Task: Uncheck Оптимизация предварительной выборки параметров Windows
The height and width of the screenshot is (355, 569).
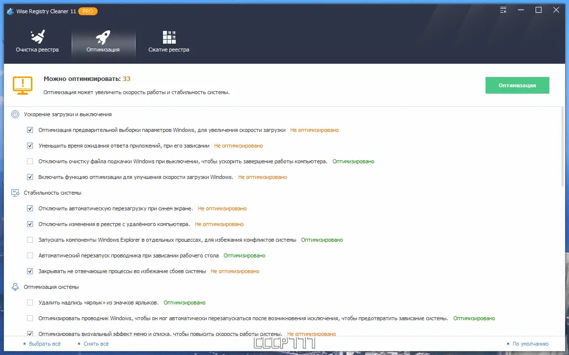Action: point(30,130)
